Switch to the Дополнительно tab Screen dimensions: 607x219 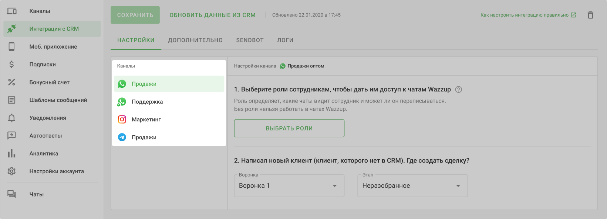coord(195,40)
